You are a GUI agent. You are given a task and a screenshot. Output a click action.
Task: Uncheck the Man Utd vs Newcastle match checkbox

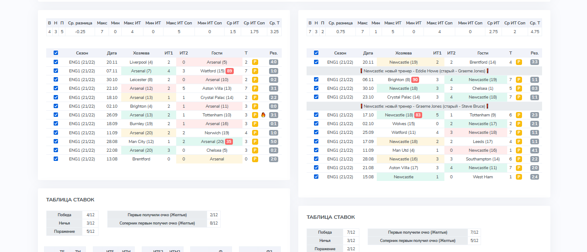pos(316,150)
